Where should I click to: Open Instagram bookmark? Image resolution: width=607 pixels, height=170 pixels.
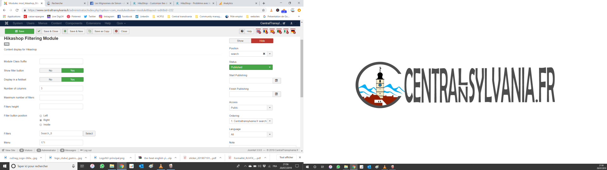click(x=107, y=16)
